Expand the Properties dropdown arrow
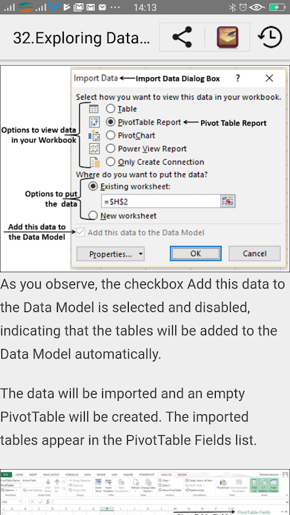290x515 pixels. 140,254
